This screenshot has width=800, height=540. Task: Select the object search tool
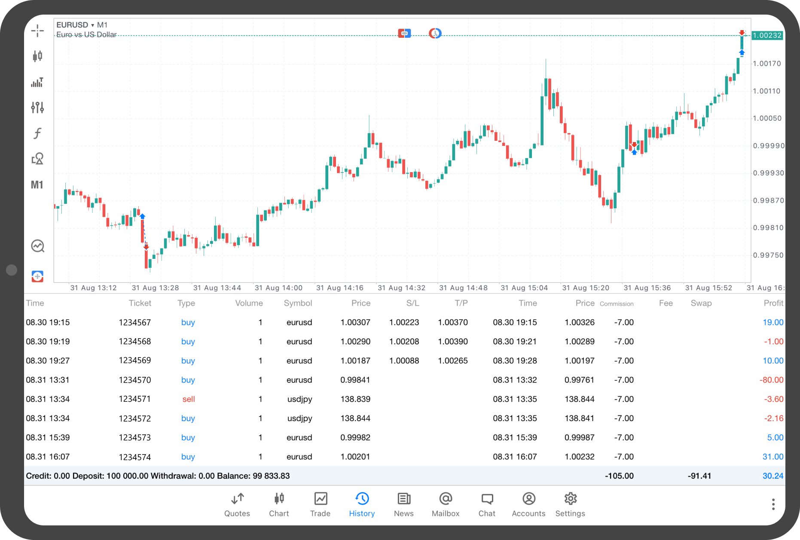pyautogui.click(x=37, y=158)
